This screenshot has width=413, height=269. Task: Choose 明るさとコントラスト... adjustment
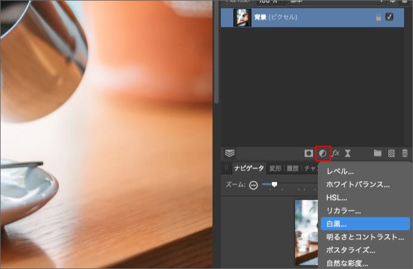(365, 237)
